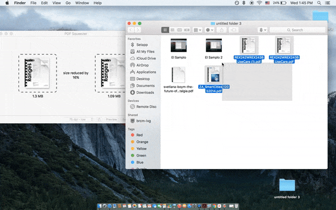This screenshot has height=210, width=336.
Task: Open the Help menu
Action: click(x=97, y=3)
